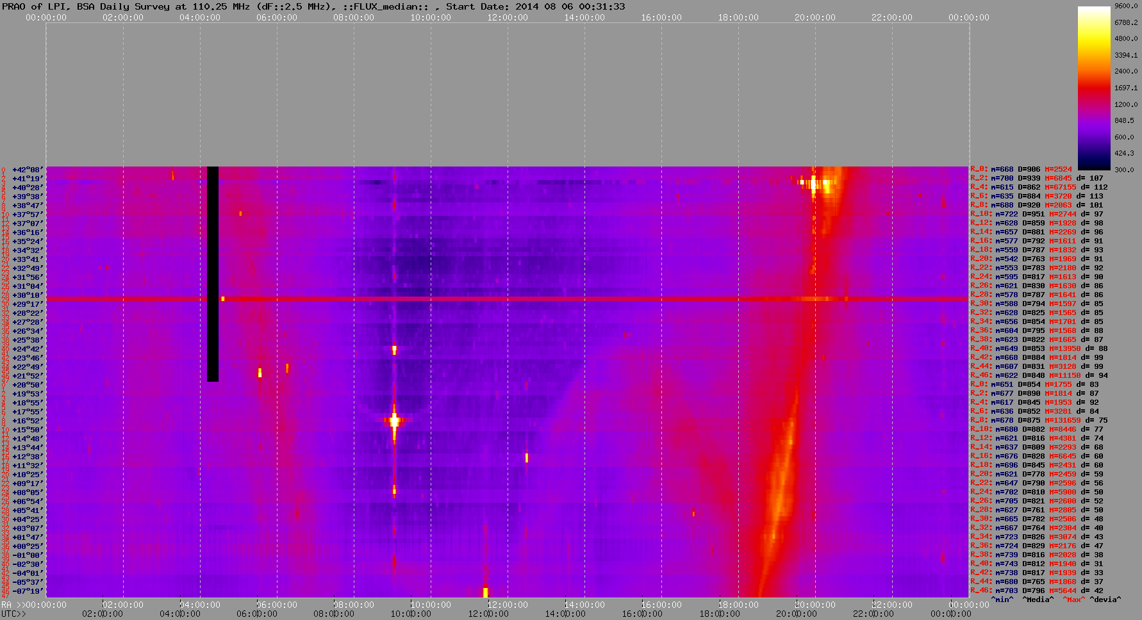
Task: Click the +34°32' declination label
Action: 28,250
